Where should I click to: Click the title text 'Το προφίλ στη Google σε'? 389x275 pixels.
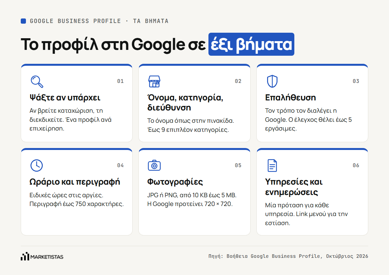pos(113,44)
